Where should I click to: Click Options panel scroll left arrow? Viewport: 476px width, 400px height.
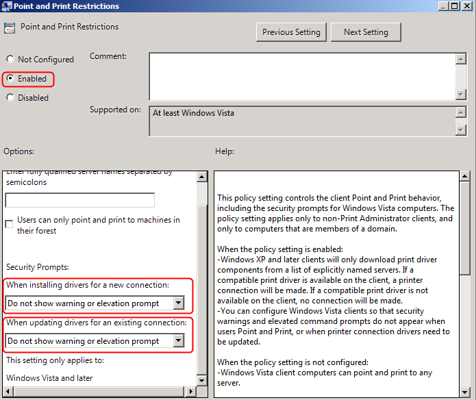click(x=8, y=392)
